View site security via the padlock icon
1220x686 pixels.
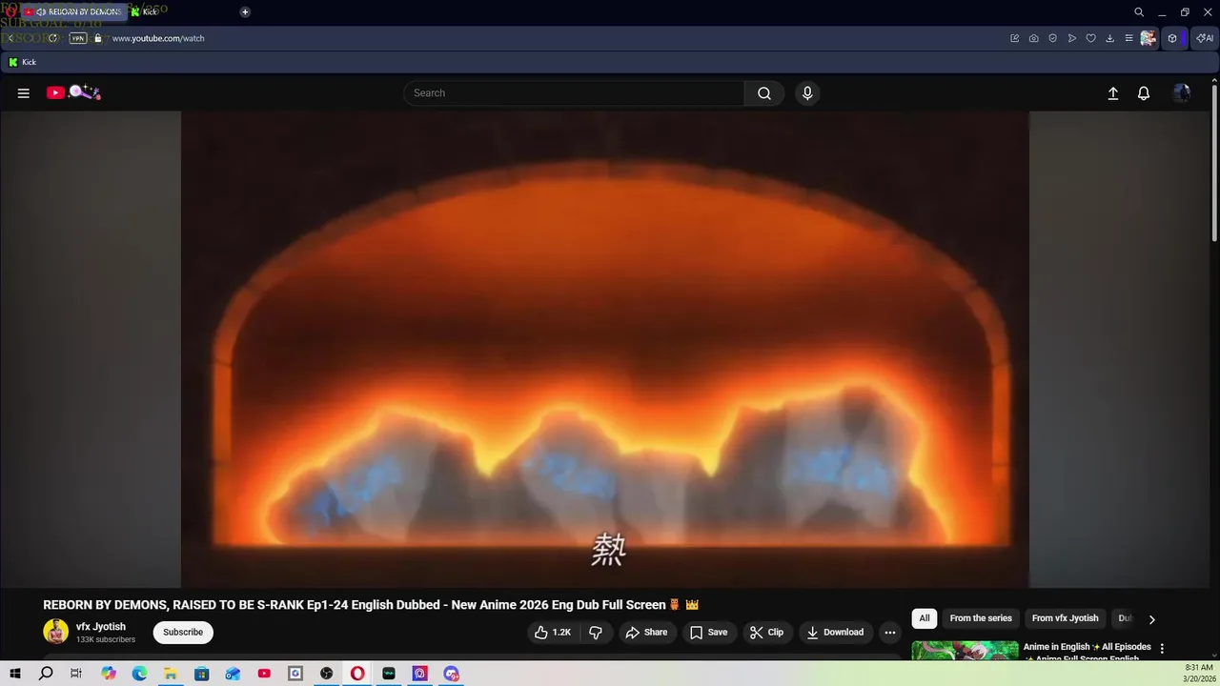(x=97, y=38)
